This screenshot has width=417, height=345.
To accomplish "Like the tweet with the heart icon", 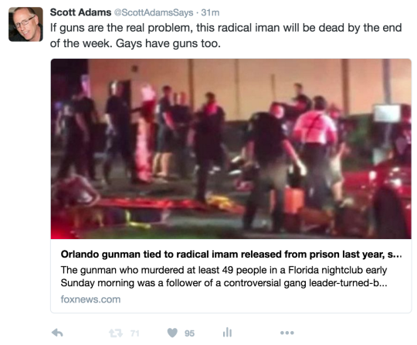I will tap(172, 333).
